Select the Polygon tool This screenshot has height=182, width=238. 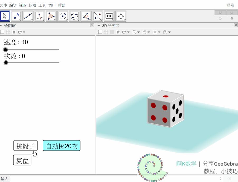pyautogui.click(x=51, y=16)
